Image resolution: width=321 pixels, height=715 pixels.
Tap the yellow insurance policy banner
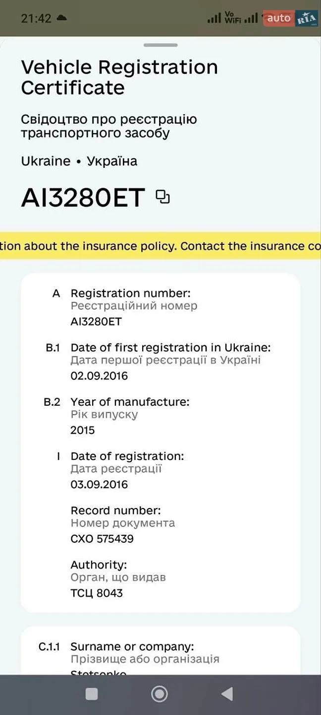(x=160, y=246)
